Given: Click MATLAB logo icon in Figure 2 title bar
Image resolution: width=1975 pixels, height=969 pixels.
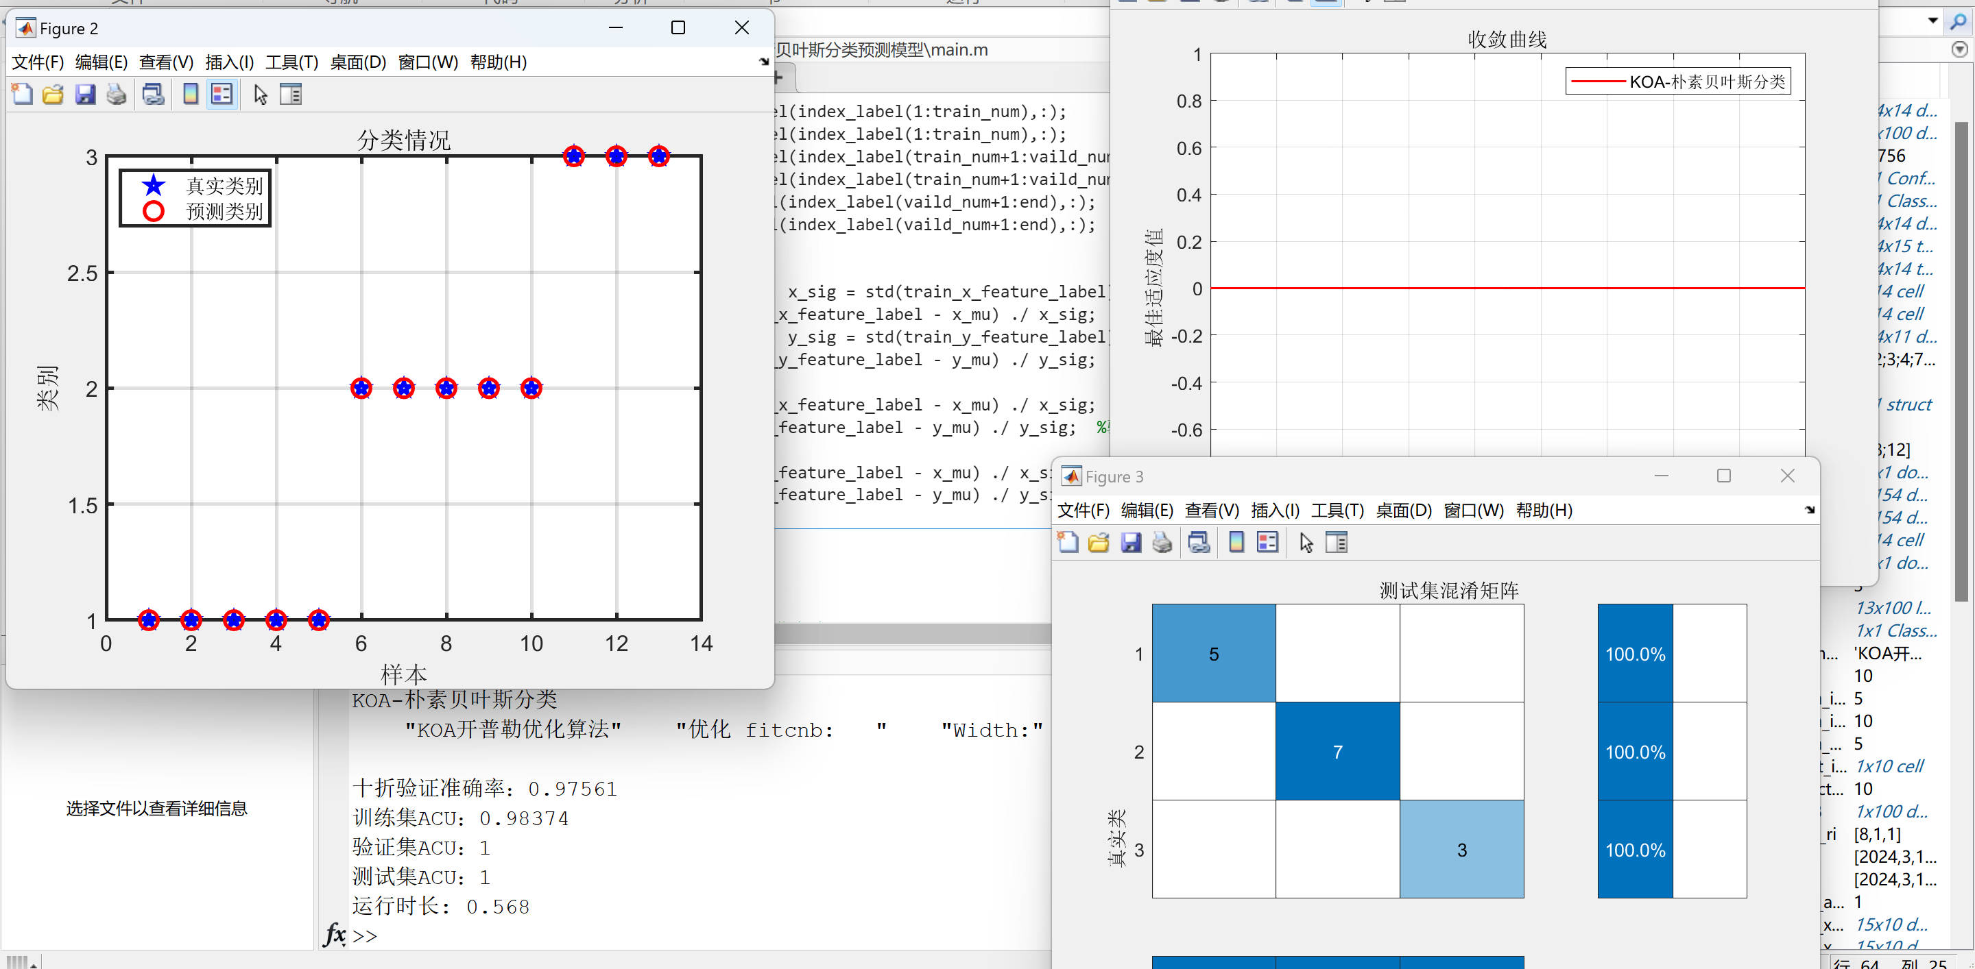Looking at the screenshot, I should 25,28.
